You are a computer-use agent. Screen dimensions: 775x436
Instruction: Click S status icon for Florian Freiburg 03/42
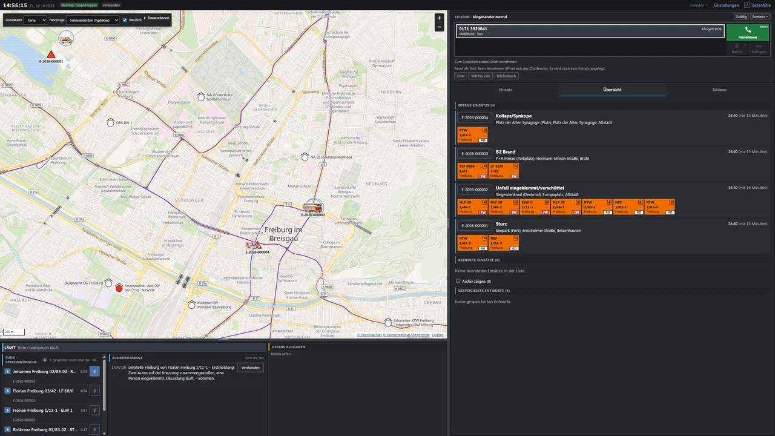pos(7,391)
